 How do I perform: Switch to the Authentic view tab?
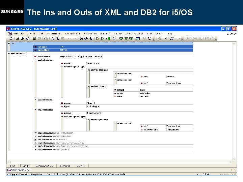[65, 166]
